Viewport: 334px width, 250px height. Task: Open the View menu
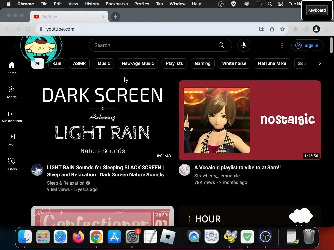coord(73,4)
